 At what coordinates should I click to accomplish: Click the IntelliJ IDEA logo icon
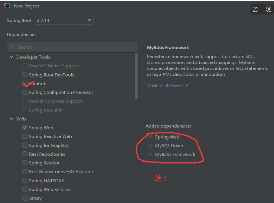(7, 6)
